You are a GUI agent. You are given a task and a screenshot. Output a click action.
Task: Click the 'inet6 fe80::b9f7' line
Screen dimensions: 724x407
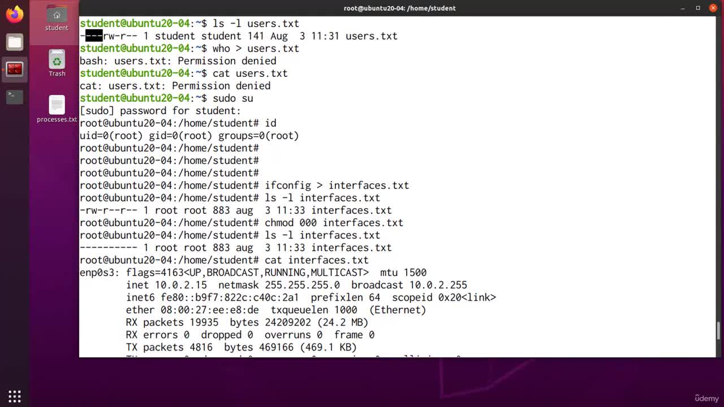(x=311, y=297)
